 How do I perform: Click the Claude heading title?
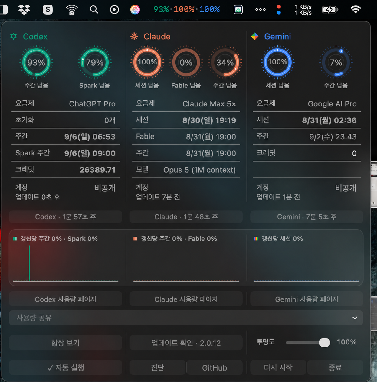[157, 37]
